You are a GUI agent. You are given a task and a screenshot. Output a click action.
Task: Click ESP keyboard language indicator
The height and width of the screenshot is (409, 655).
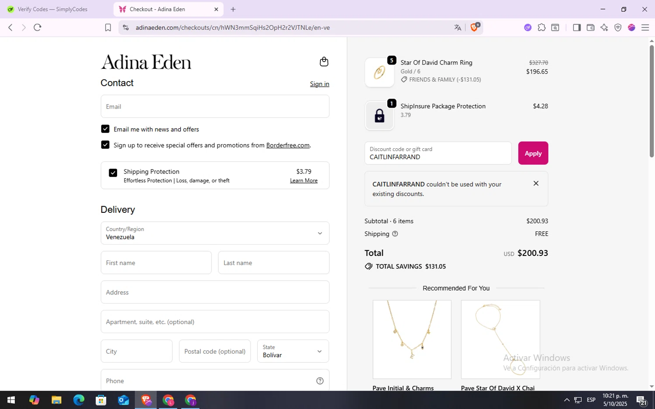point(591,400)
